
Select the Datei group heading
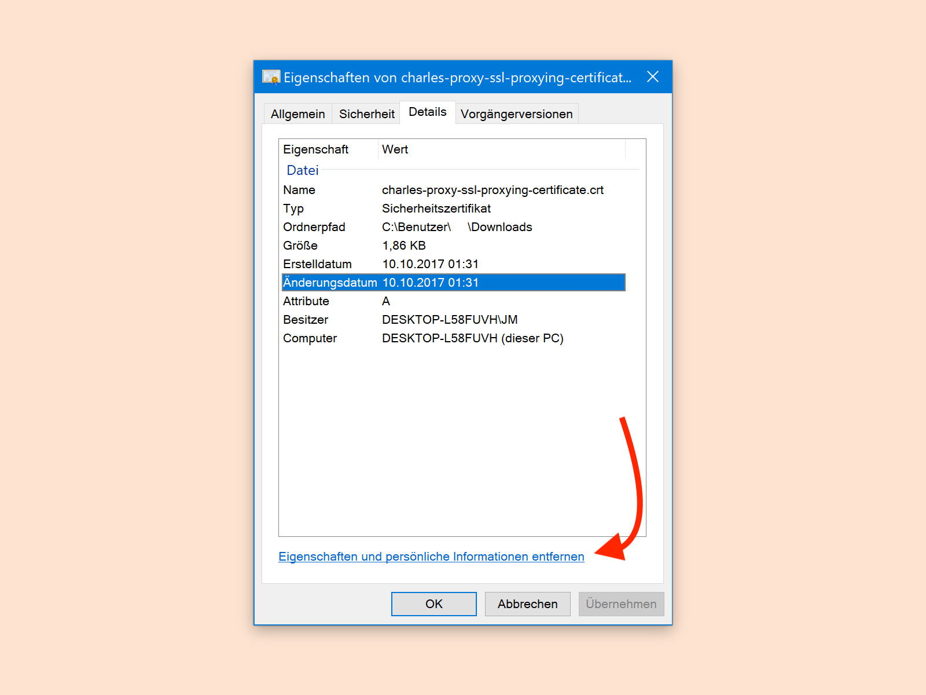coord(302,170)
